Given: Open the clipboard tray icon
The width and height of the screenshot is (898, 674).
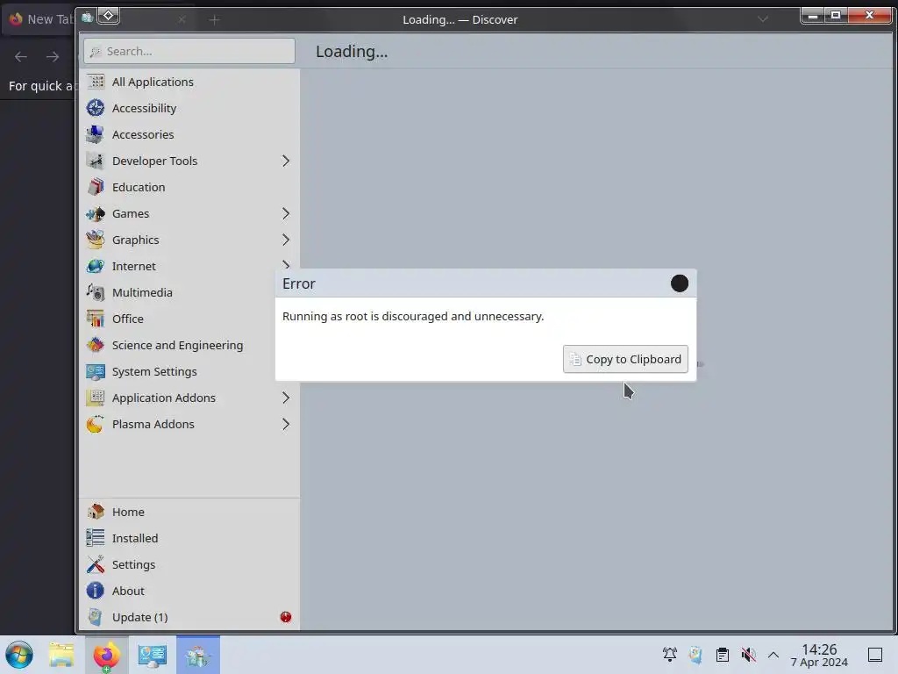Looking at the screenshot, I should click(723, 655).
